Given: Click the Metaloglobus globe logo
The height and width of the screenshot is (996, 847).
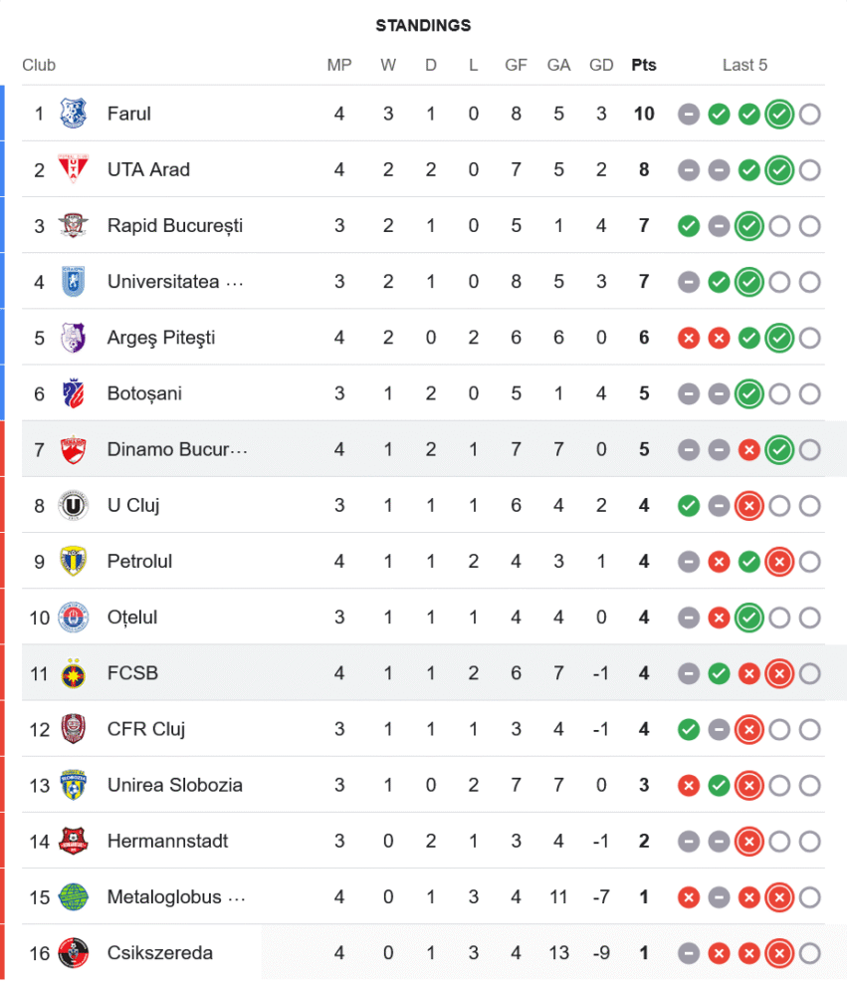Looking at the screenshot, I should coord(73,897).
